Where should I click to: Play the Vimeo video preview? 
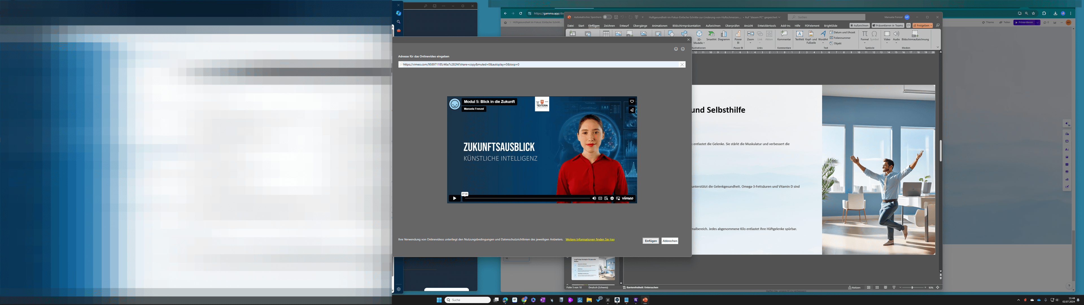click(x=454, y=198)
